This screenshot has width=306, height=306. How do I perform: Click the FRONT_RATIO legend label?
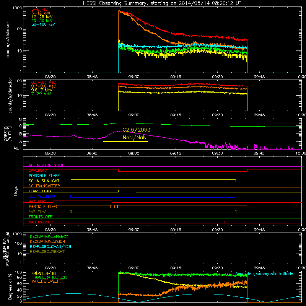44,273
